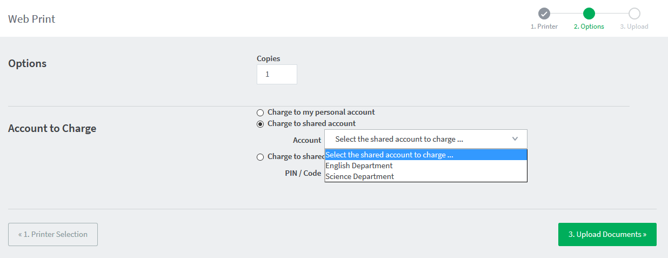
Task: Click the '« 1. Printer Selection' button
Action: point(53,234)
